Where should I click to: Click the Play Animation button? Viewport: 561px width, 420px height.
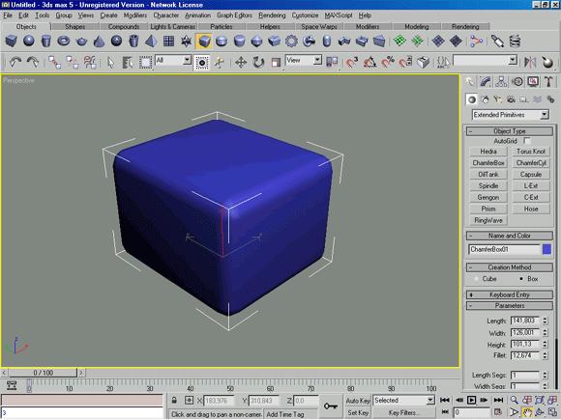(472, 400)
